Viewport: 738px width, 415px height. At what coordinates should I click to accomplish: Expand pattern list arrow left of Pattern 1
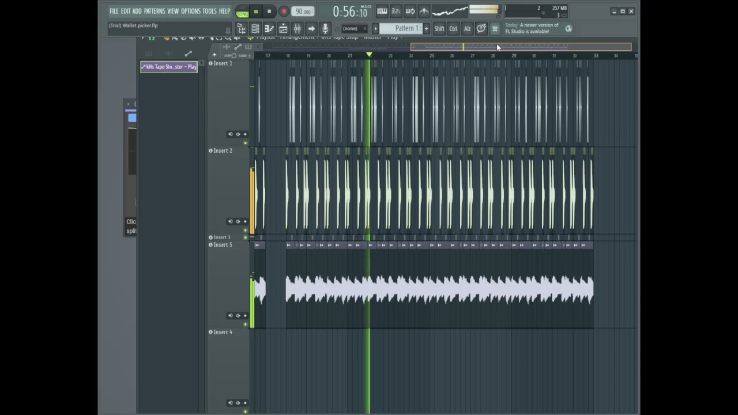coord(375,29)
